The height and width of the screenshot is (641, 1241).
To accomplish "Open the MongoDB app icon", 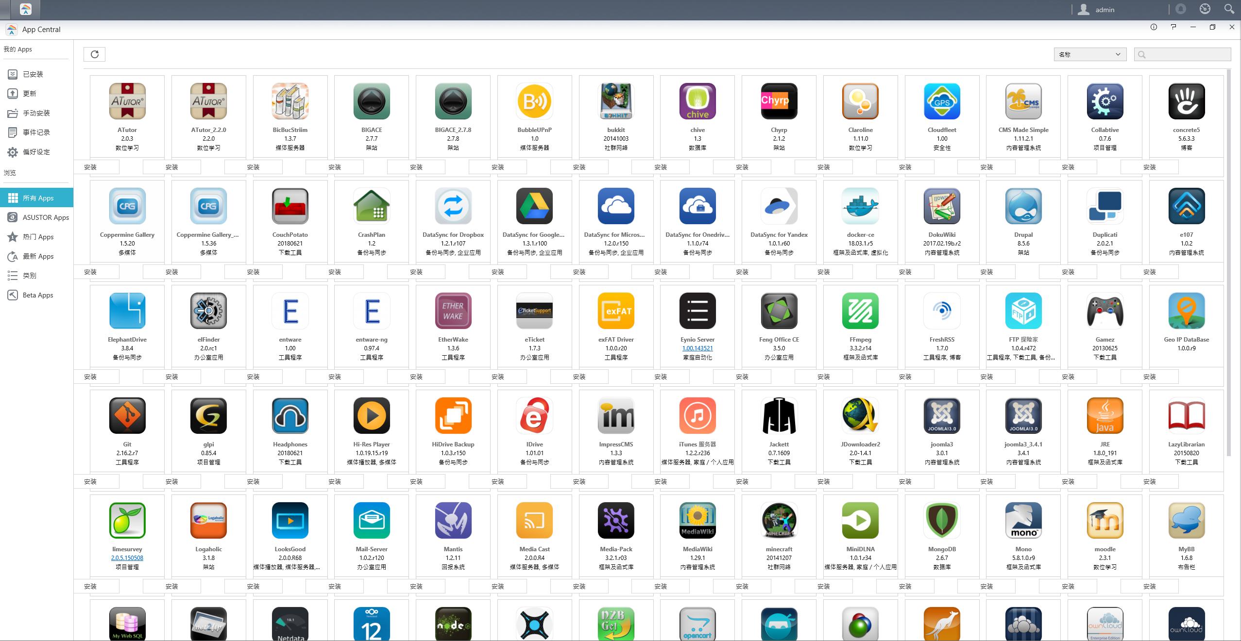I will (x=942, y=521).
